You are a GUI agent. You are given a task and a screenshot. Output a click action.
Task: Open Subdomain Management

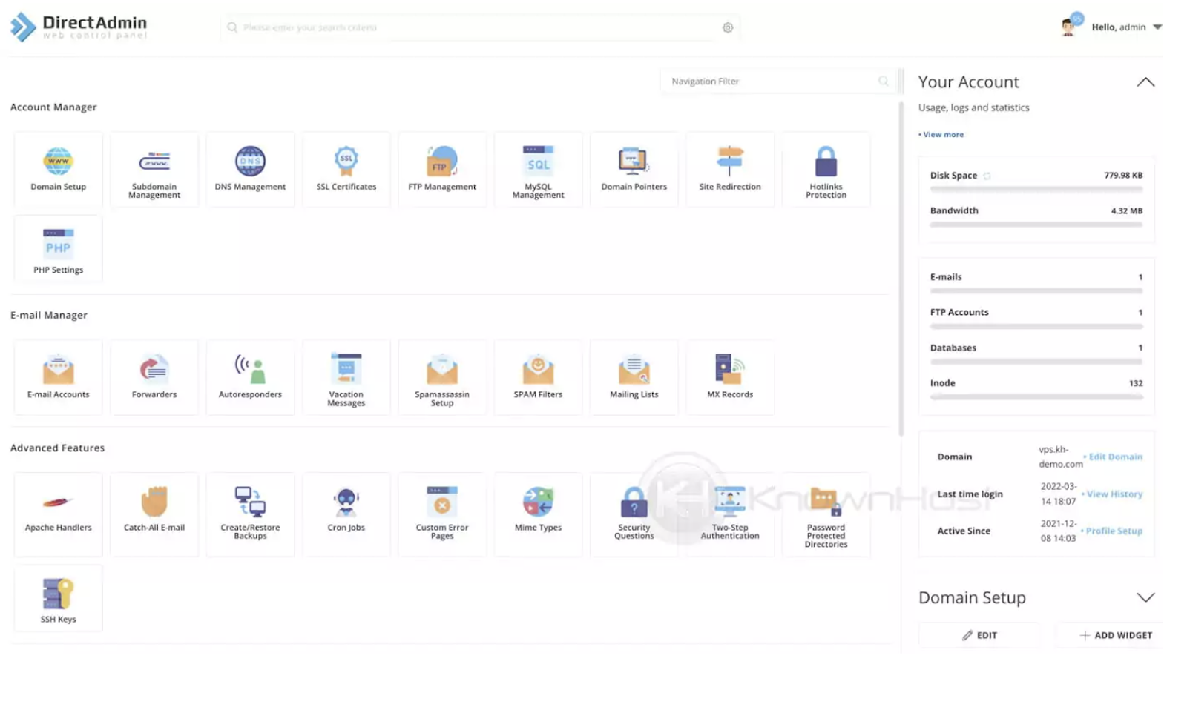tap(154, 170)
